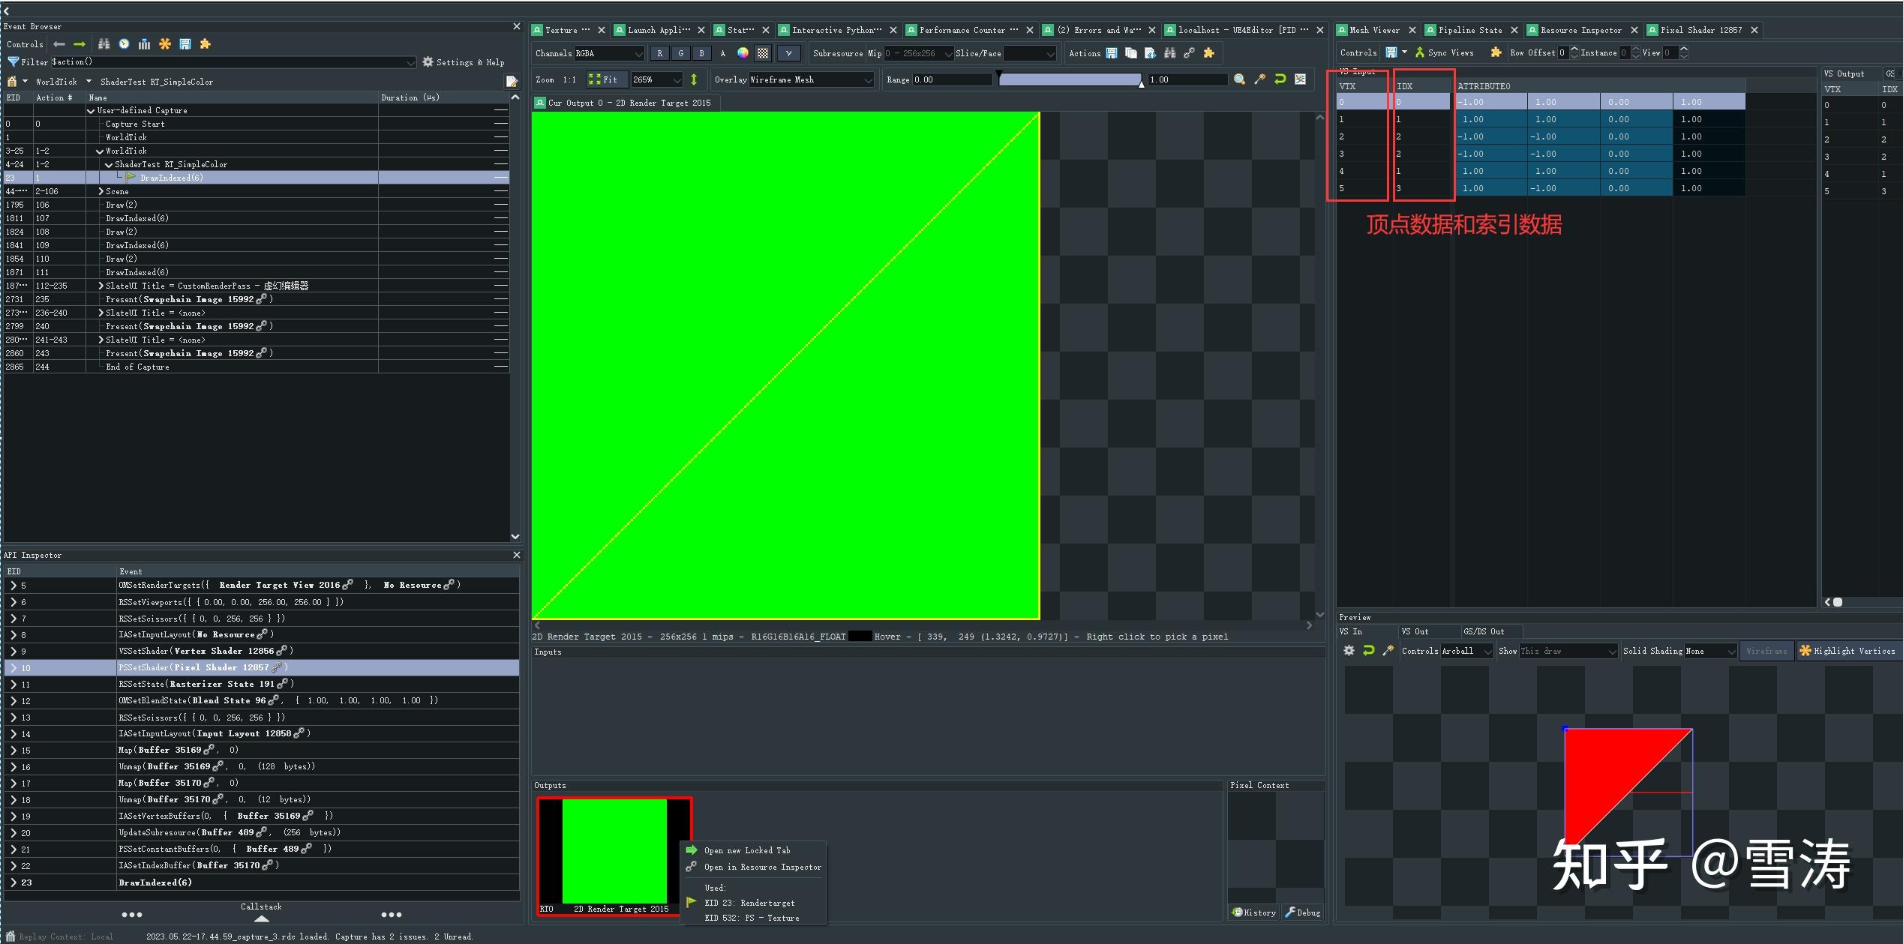Viewport: 1903px width, 944px height.
Task: Toggle the red channel R button
Action: pos(659,53)
